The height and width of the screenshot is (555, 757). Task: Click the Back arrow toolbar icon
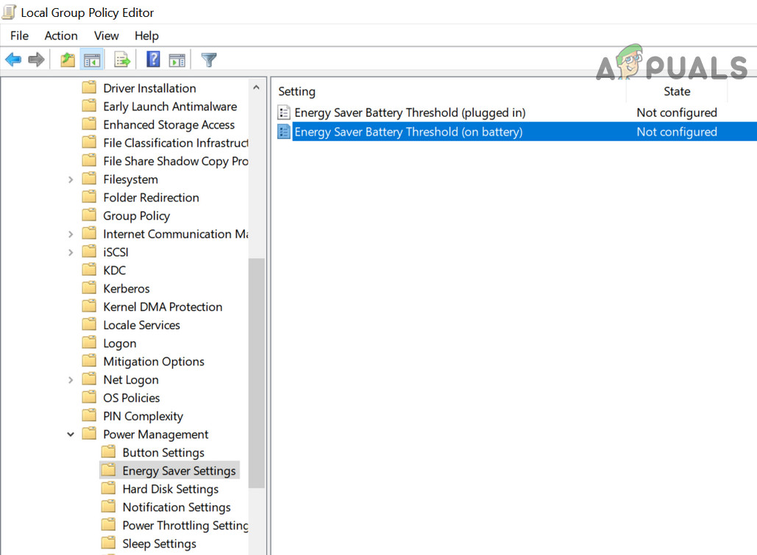(x=13, y=60)
